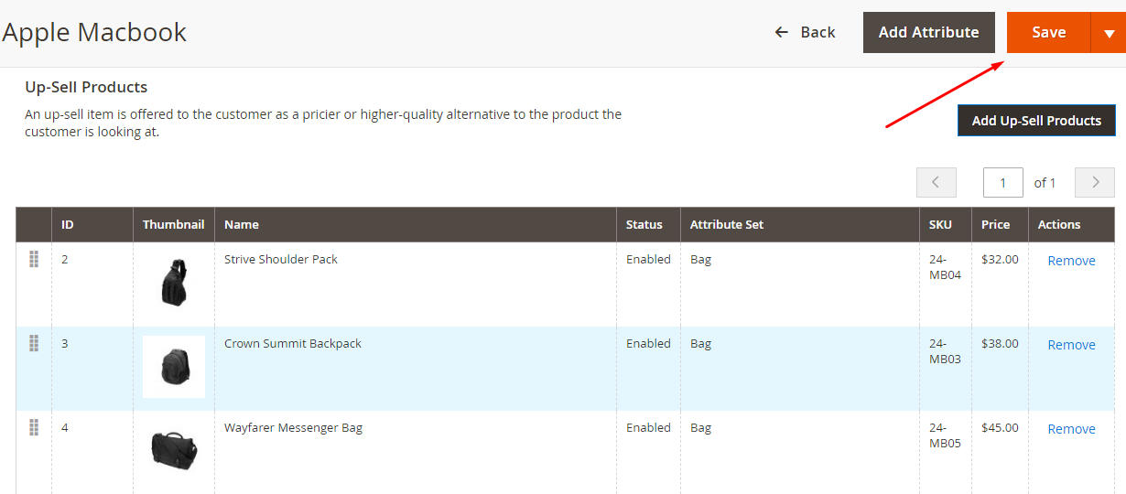Click the Actions column header

pyautogui.click(x=1072, y=224)
